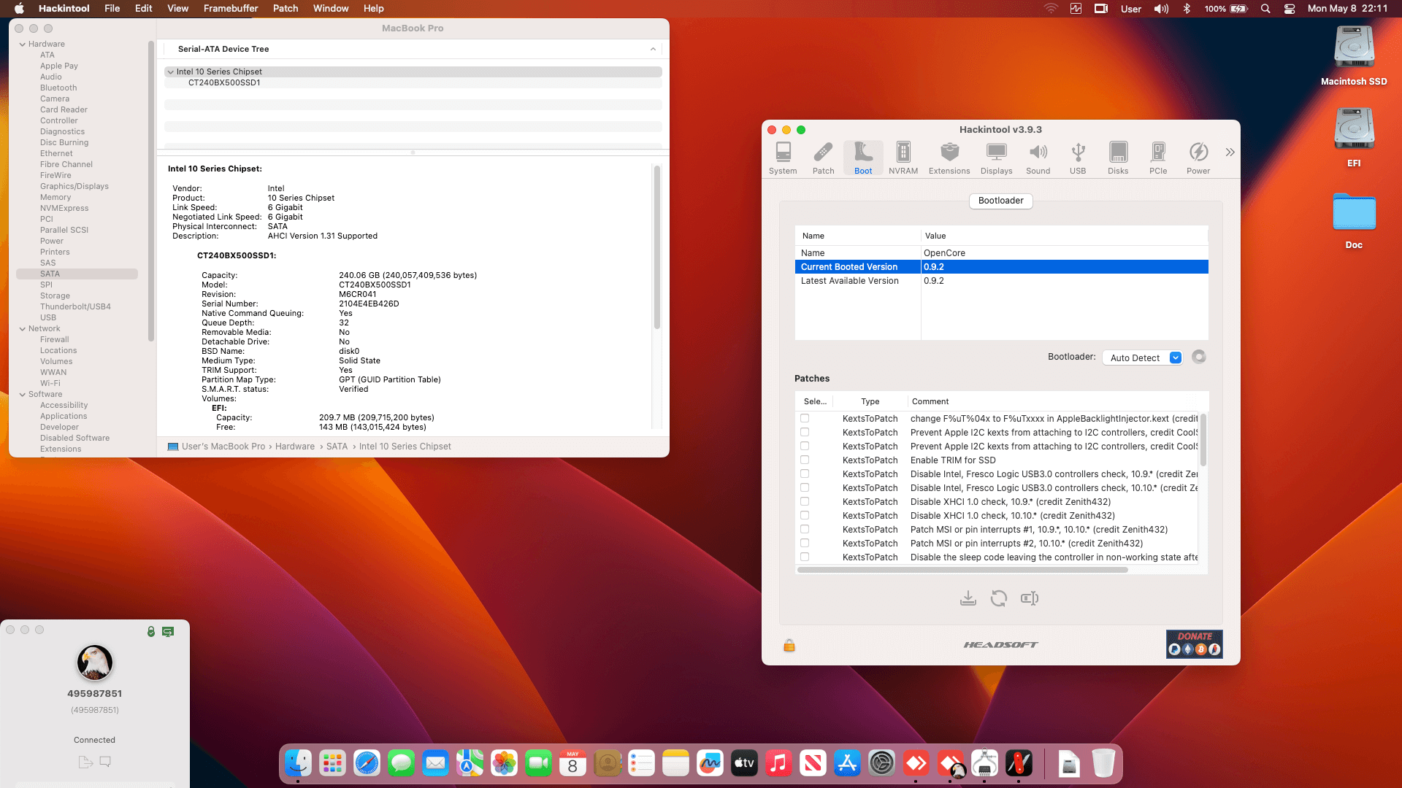Viewport: 1402px width, 788px height.
Task: Click the refresh patches icon
Action: (999, 598)
